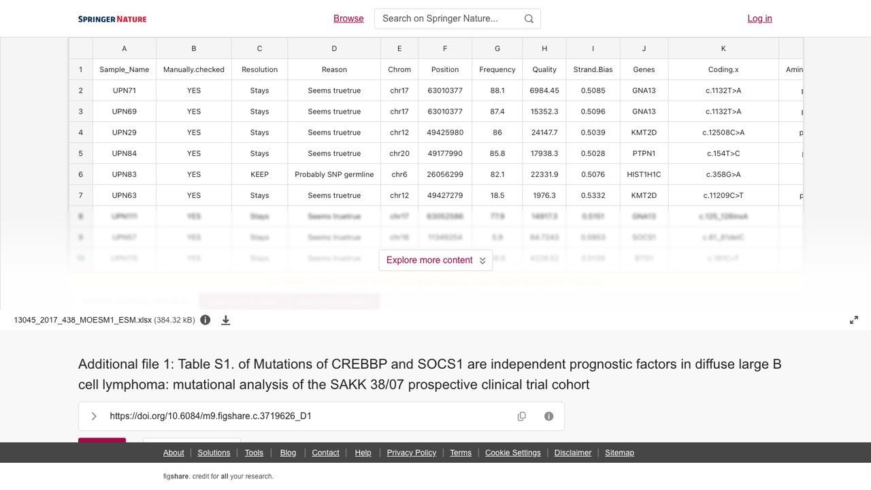Open the Disclaimer footer link

(573, 453)
